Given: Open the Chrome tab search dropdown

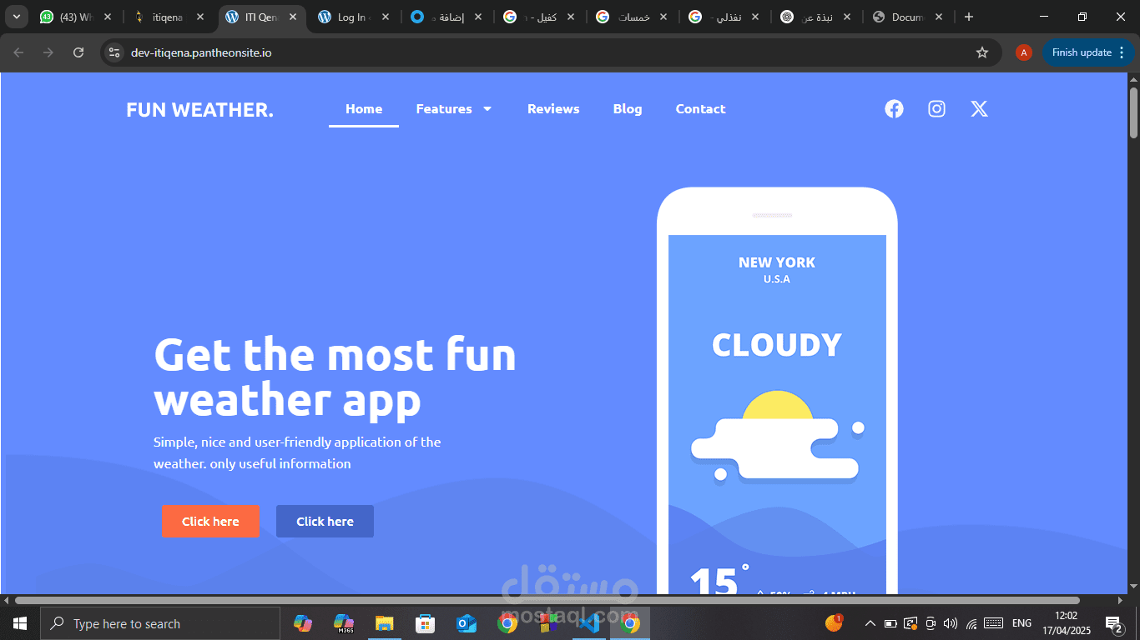Looking at the screenshot, I should click(16, 17).
